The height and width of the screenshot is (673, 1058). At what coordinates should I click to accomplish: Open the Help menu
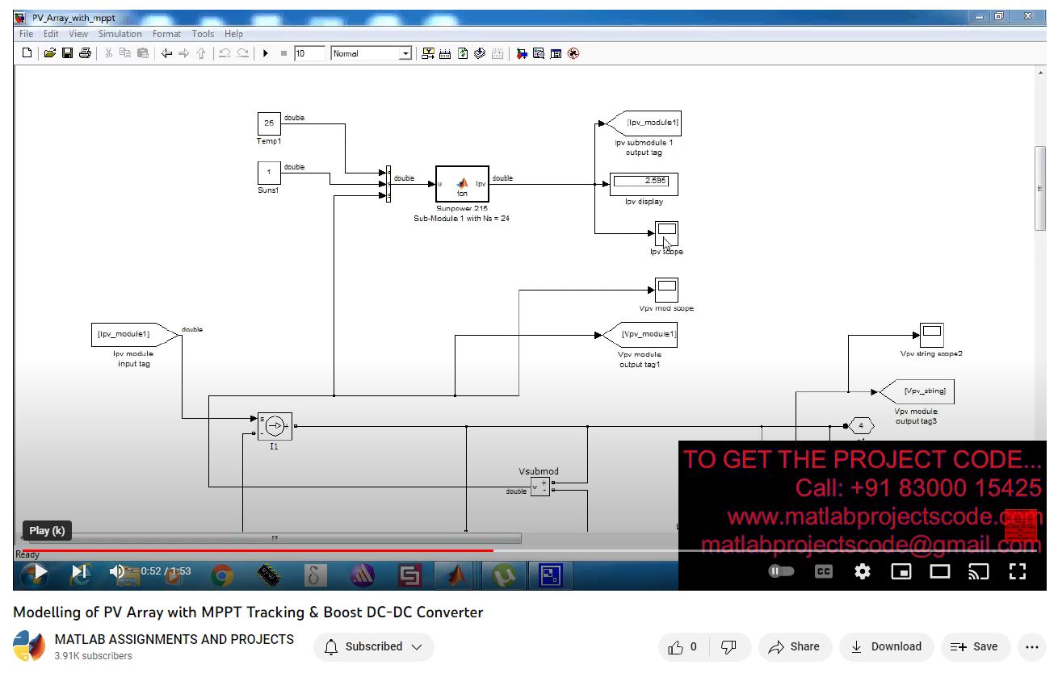(x=233, y=34)
